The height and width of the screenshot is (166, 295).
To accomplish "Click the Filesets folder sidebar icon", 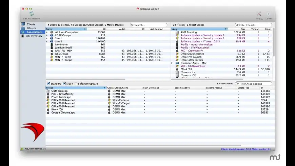I will point(23,28).
